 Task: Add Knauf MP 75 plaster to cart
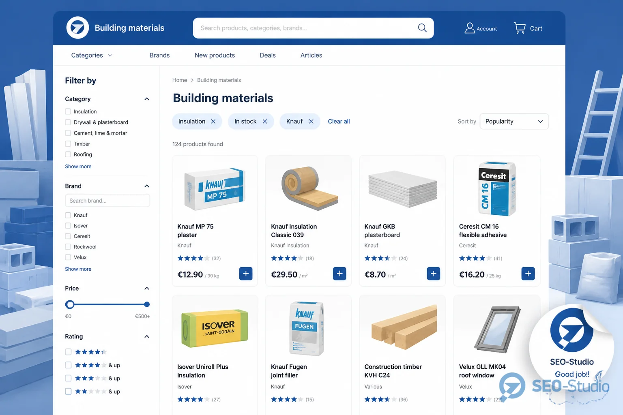(246, 274)
